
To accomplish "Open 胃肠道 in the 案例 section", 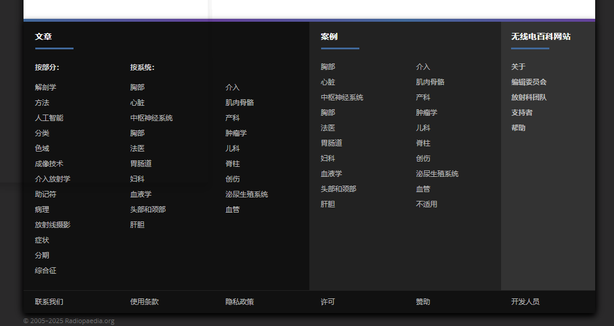I will (332, 143).
